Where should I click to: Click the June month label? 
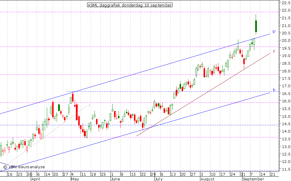click(x=116, y=179)
